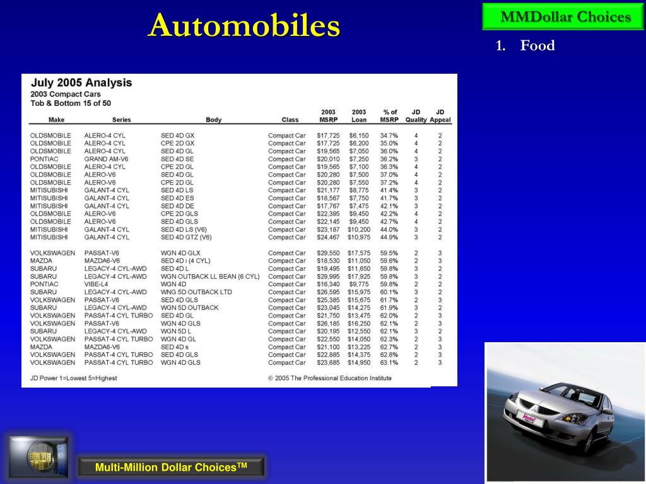
Task: Select the $29,550 MSRP value
Action: [x=328, y=253]
